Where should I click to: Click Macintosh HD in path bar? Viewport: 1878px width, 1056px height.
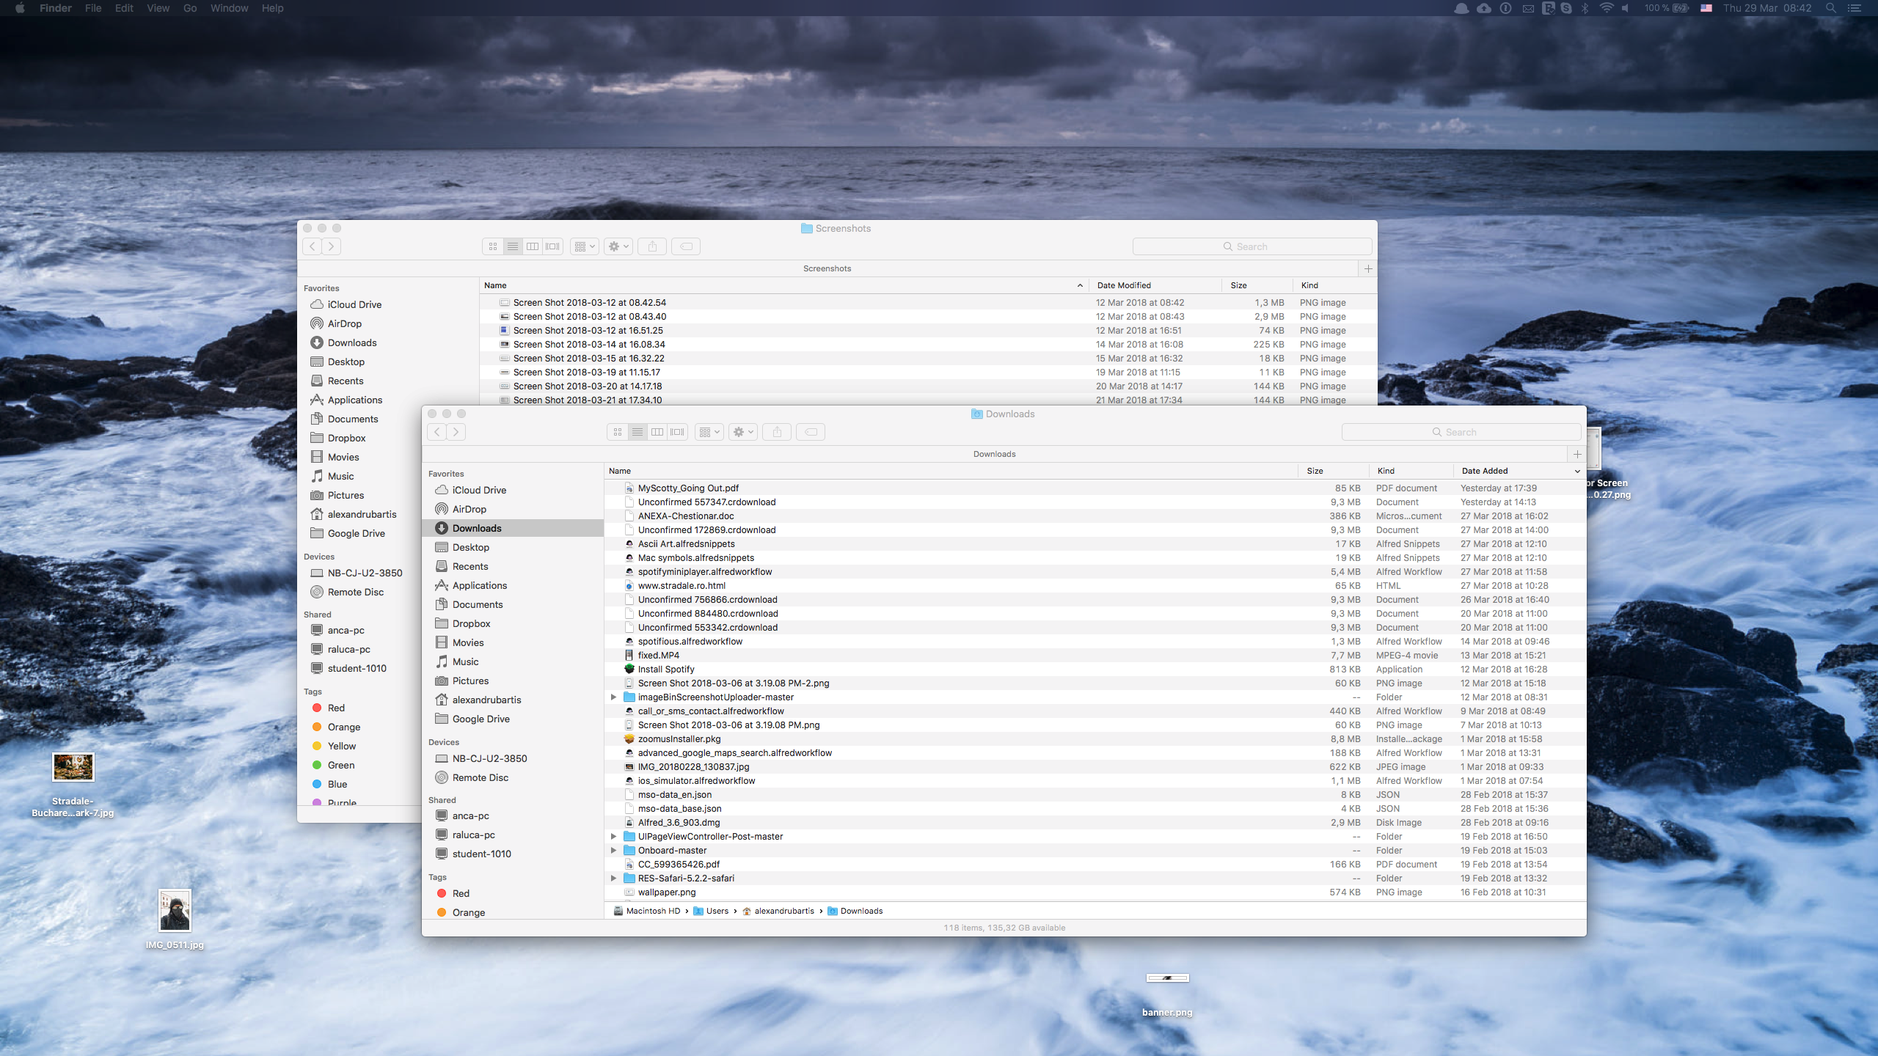pyautogui.click(x=647, y=911)
